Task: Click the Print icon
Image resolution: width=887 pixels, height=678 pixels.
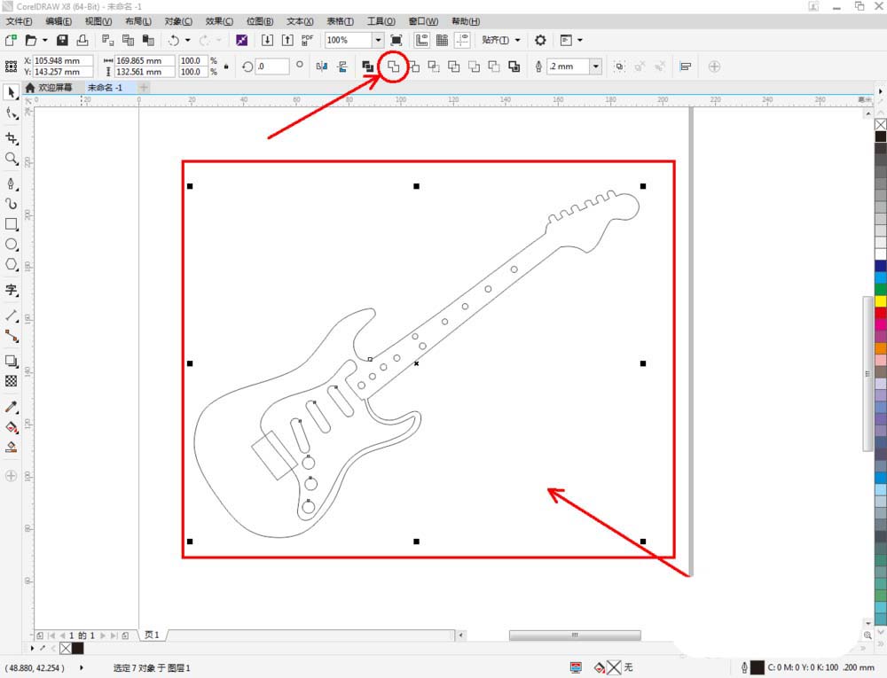Action: tap(82, 40)
